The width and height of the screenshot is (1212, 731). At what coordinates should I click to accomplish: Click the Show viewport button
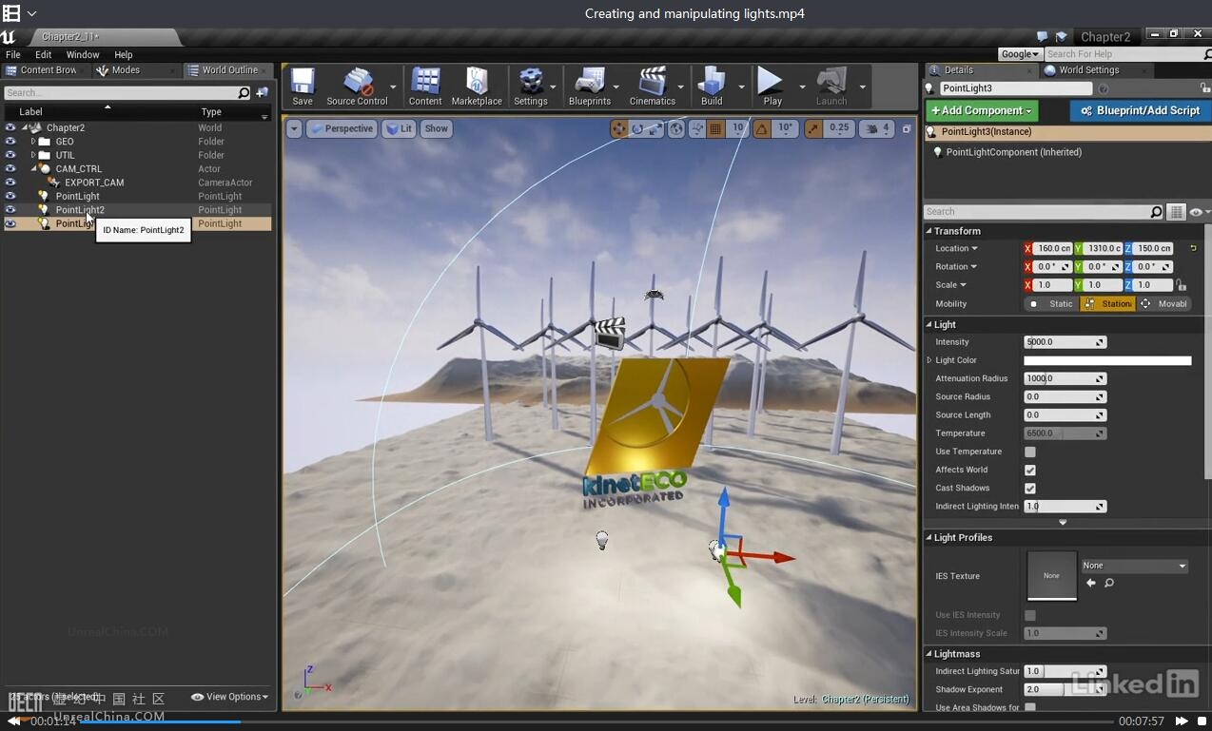click(436, 128)
